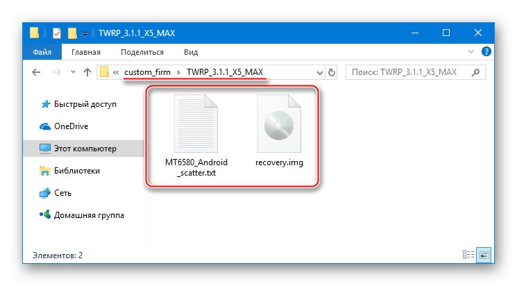Click the MT6580_Android_scatter.txt file name
517x286 pixels.
coord(196,167)
